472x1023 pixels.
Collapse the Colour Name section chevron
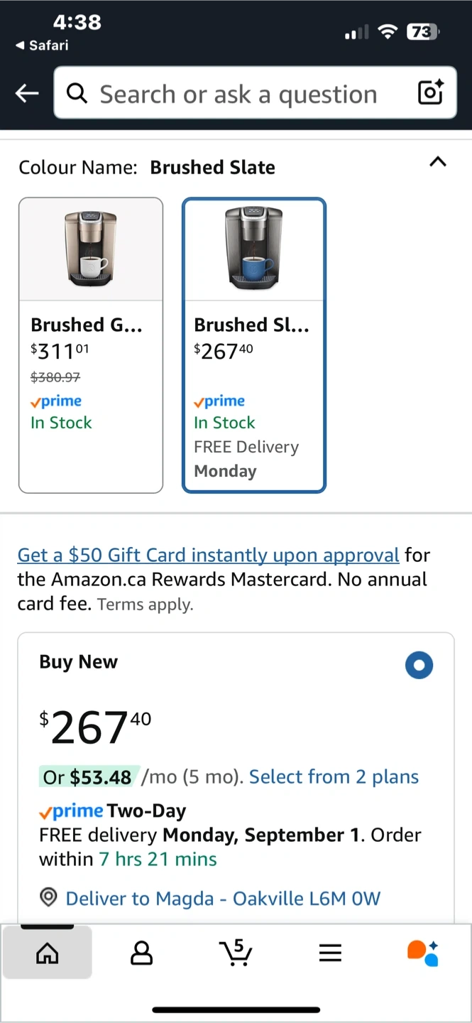point(438,162)
